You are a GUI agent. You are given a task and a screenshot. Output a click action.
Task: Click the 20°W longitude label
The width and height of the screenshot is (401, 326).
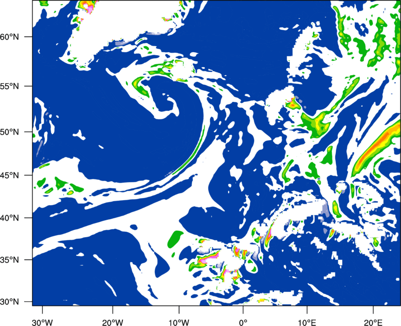tap(112, 322)
